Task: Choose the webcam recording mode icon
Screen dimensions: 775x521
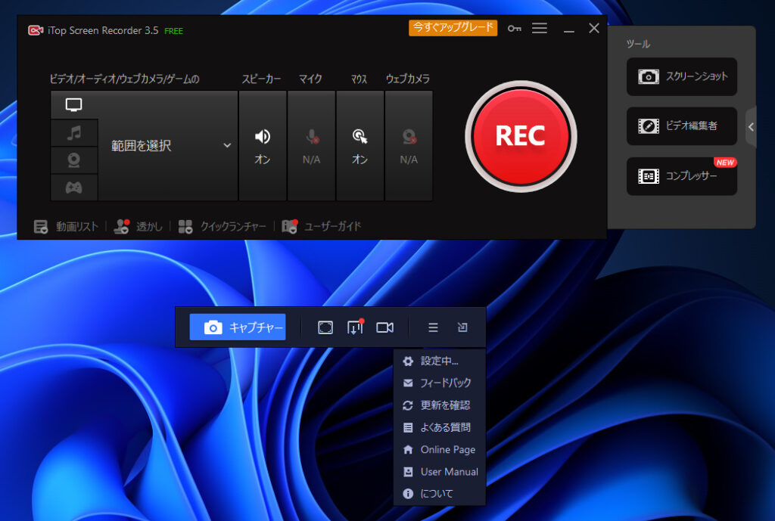Action: coord(74,160)
